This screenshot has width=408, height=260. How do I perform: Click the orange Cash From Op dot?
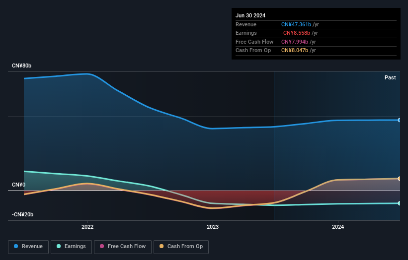click(162, 246)
